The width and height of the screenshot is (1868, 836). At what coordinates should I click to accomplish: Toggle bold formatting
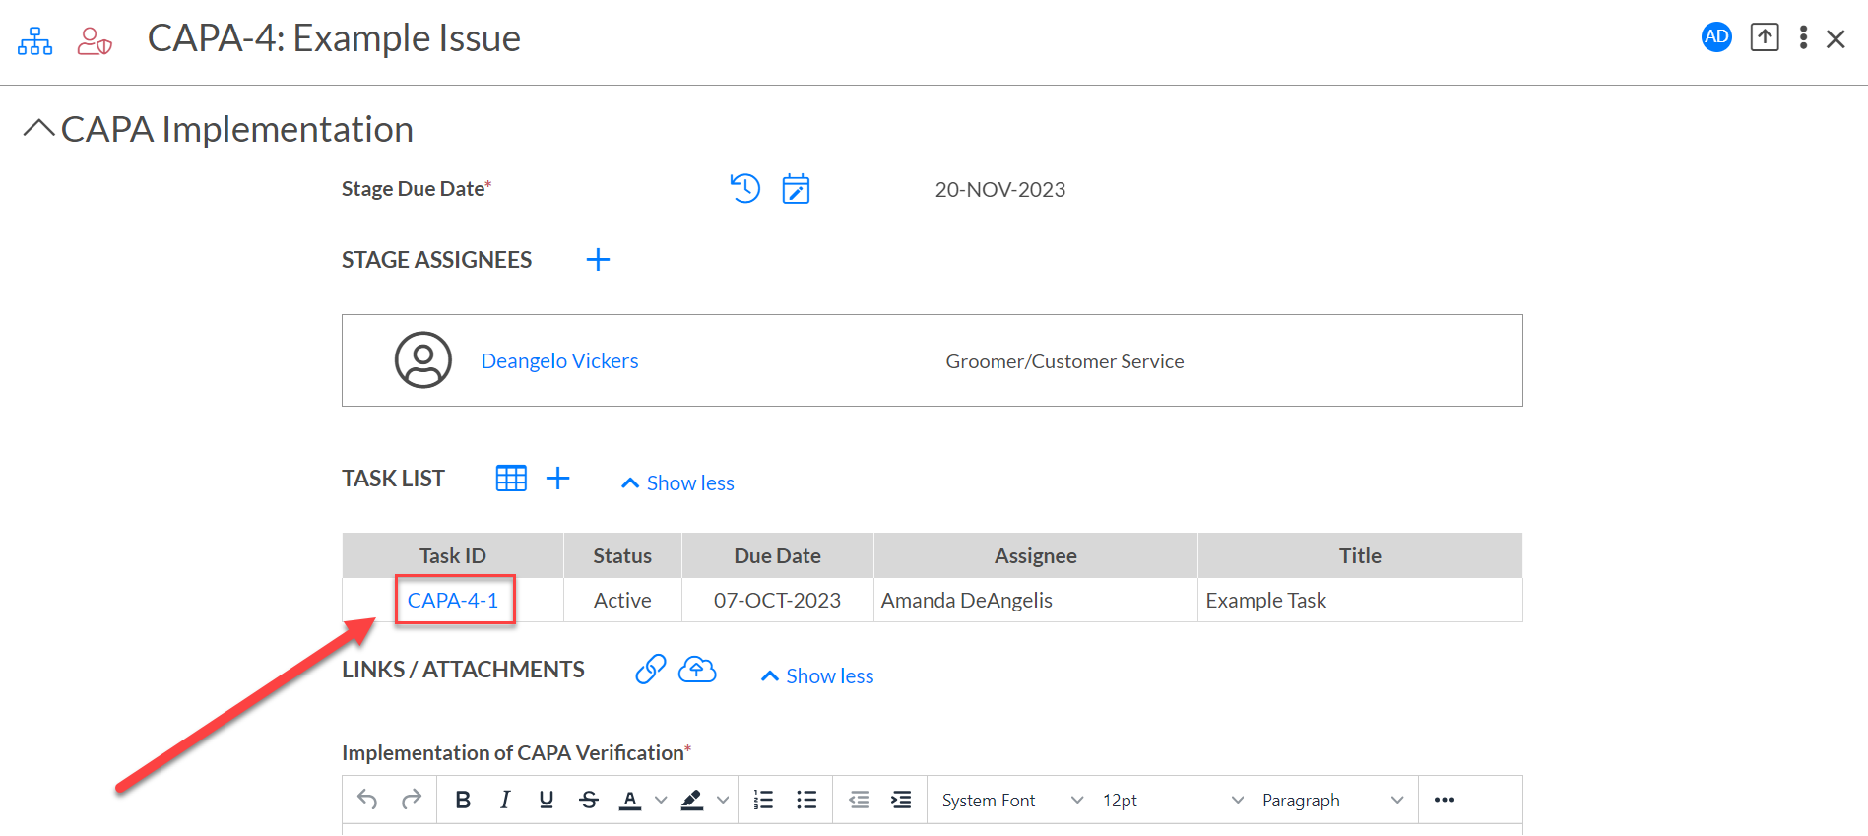[463, 800]
